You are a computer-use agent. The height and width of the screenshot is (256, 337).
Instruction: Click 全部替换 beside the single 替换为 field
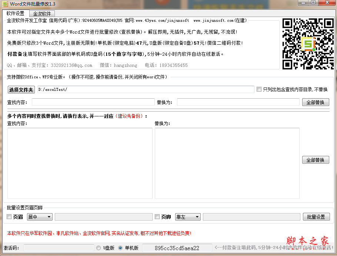point(316,102)
